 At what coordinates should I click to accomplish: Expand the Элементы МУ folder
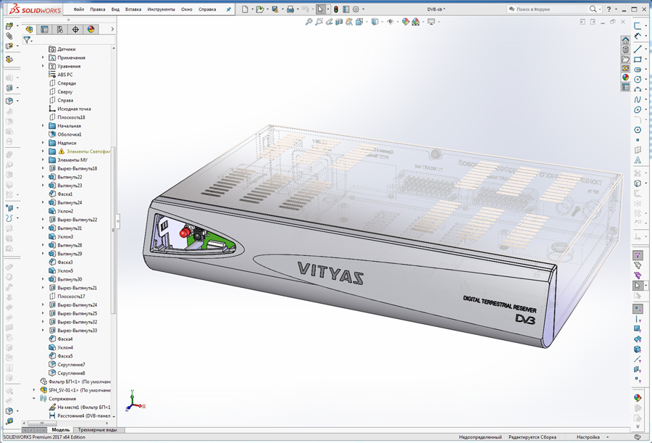click(43, 160)
